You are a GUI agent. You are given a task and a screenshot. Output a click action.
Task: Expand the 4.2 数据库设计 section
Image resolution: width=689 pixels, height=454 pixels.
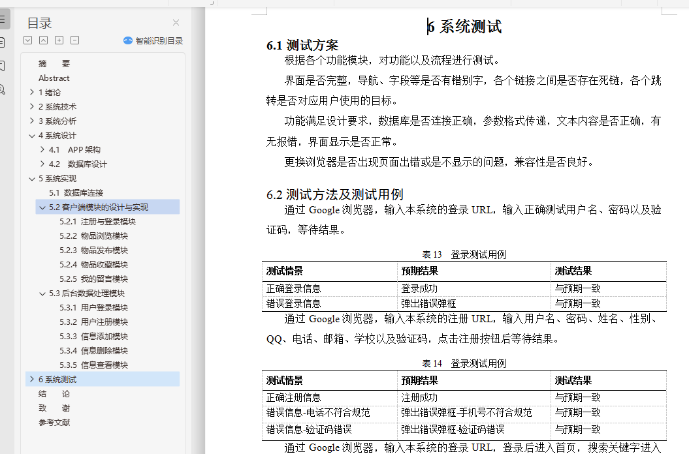click(42, 164)
